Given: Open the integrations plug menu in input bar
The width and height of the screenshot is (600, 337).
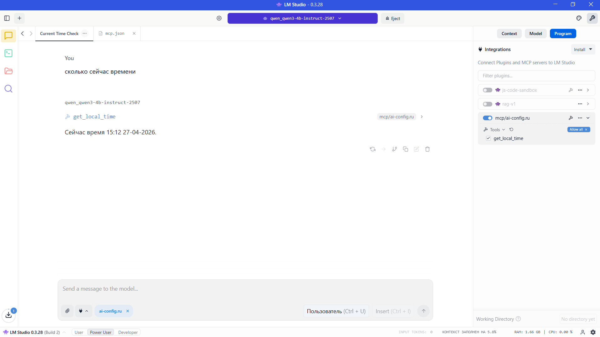Looking at the screenshot, I should pyautogui.click(x=84, y=311).
